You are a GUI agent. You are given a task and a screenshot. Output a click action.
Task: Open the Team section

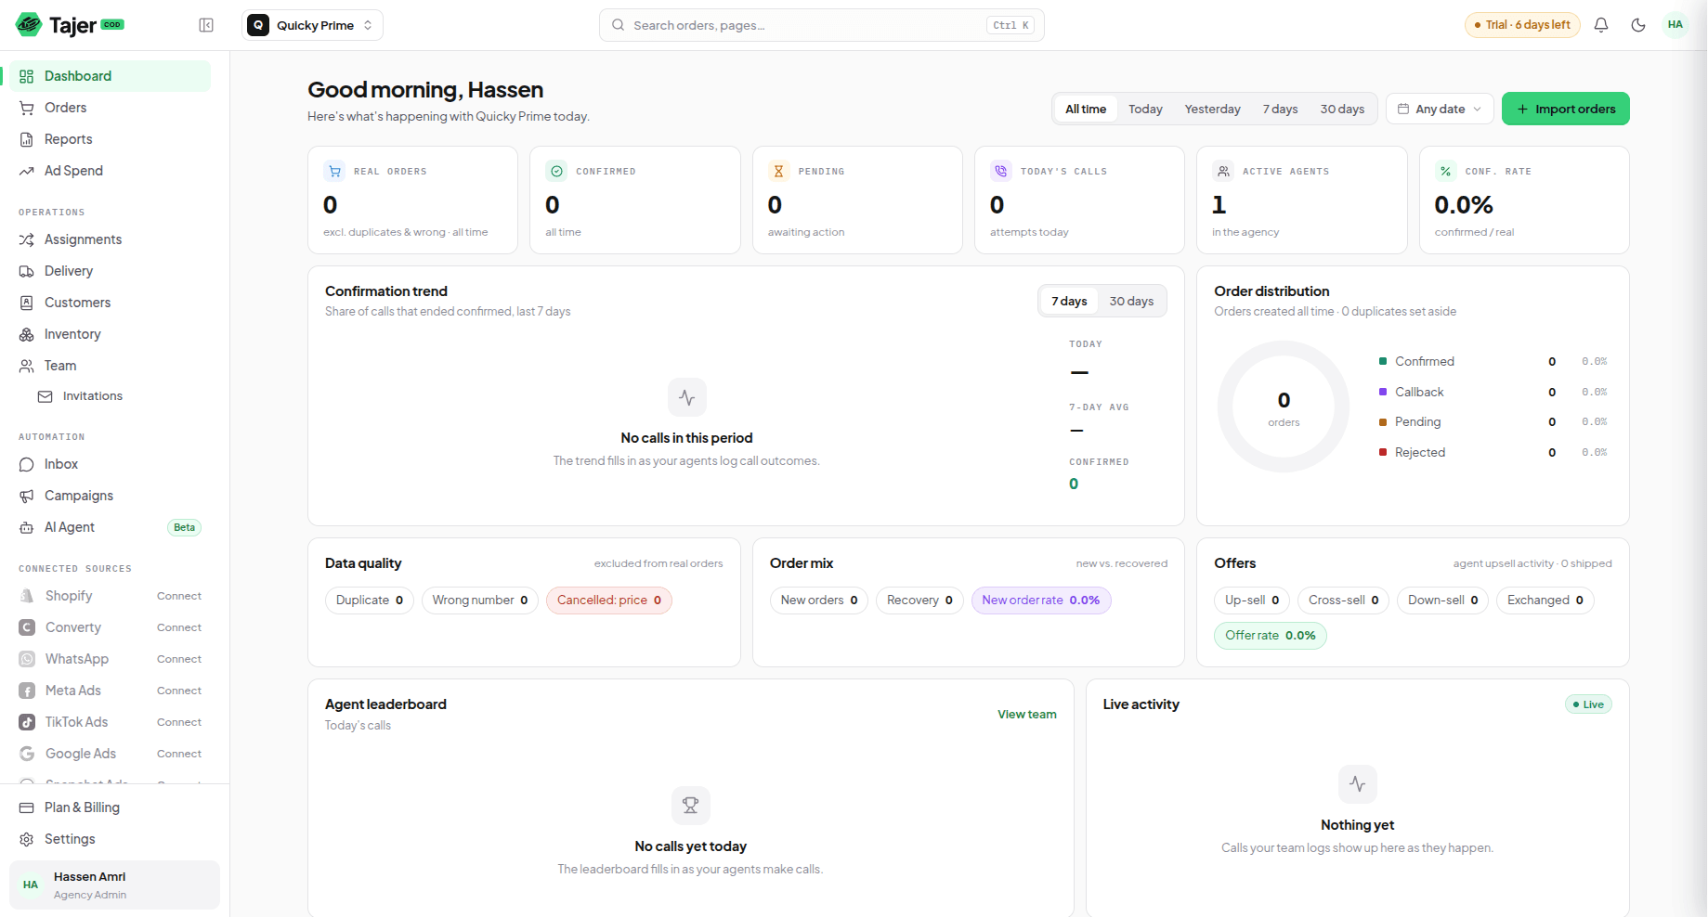coord(110,366)
